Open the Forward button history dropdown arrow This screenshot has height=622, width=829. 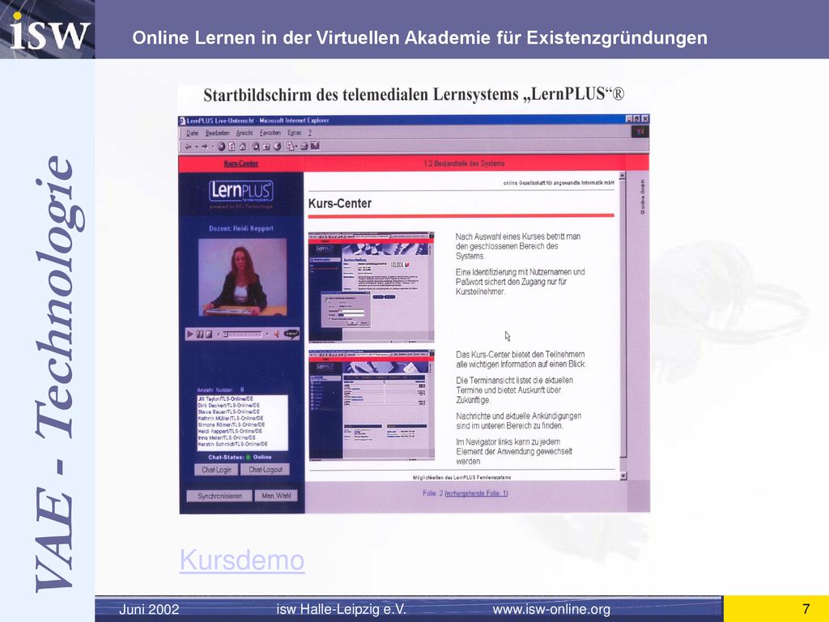pos(213,147)
